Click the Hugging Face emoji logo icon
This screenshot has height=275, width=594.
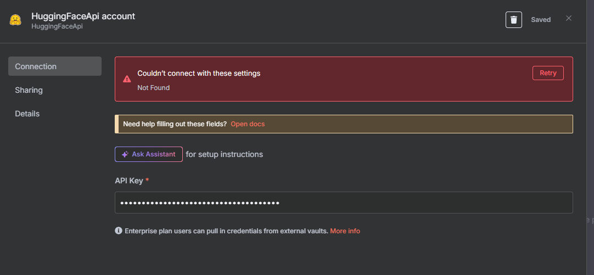click(15, 20)
